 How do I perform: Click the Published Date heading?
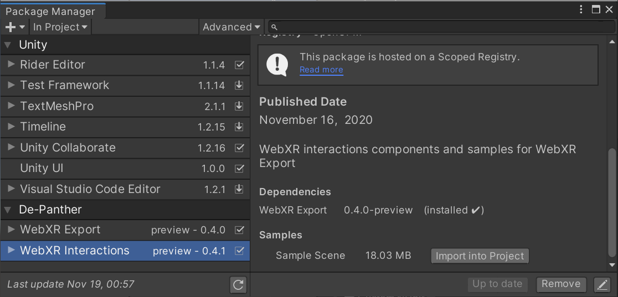coord(303,102)
